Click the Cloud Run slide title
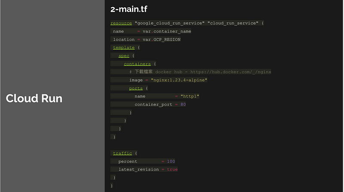 coord(34,99)
